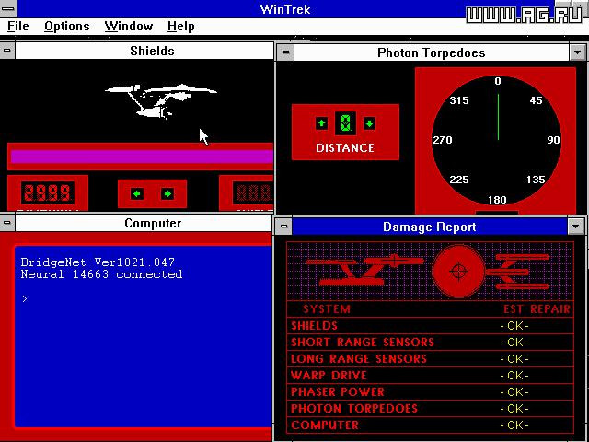The image size is (589, 442).
Task: Increase torpedo distance with up arrow
Action: (321, 123)
